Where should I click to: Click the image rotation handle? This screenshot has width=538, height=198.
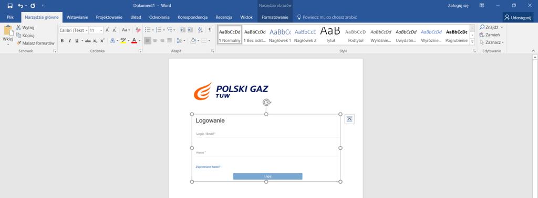point(266,102)
